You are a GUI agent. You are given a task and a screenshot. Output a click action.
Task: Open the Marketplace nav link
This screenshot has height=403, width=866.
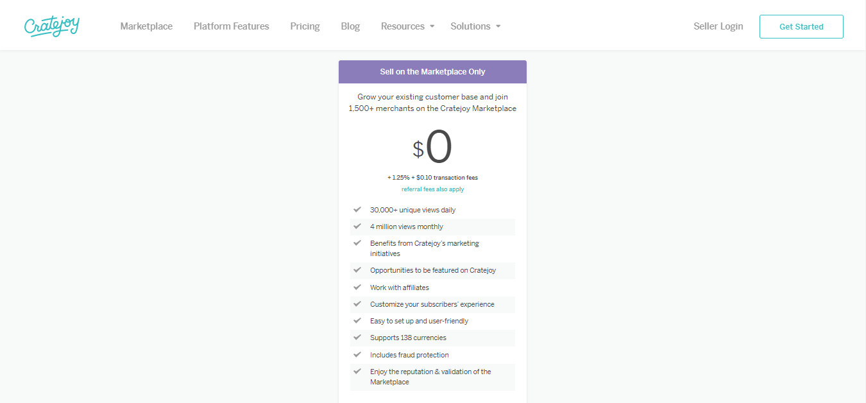(146, 26)
